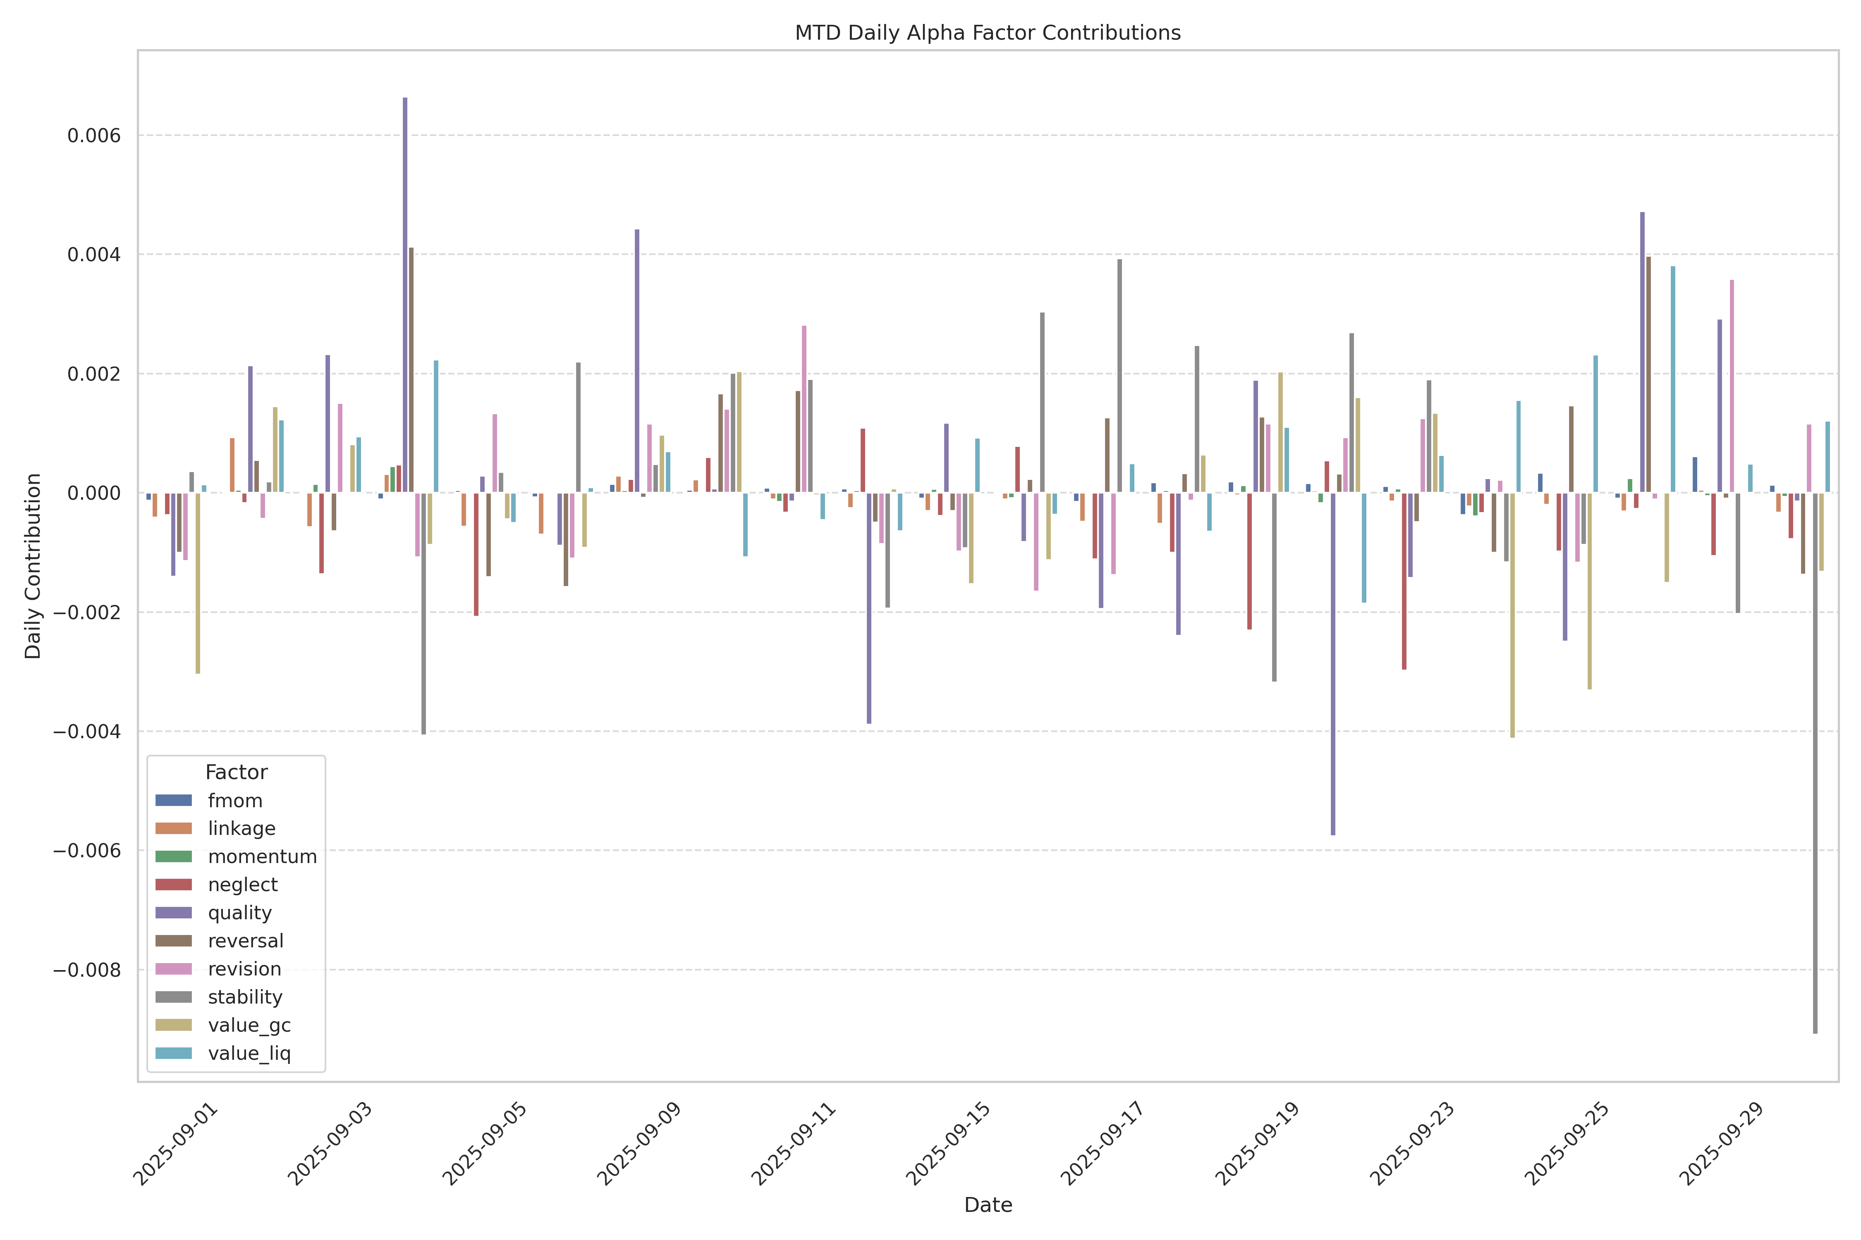
Task: Click the revision legend color swatch
Action: point(173,969)
